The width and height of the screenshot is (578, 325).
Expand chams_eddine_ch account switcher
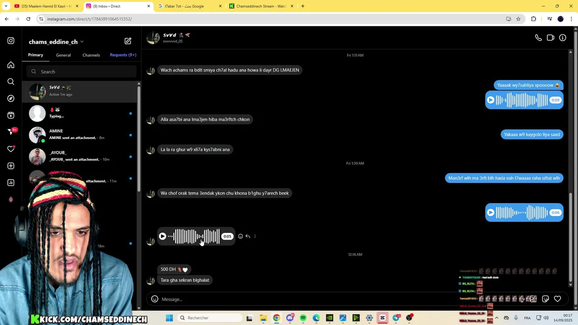click(x=56, y=42)
